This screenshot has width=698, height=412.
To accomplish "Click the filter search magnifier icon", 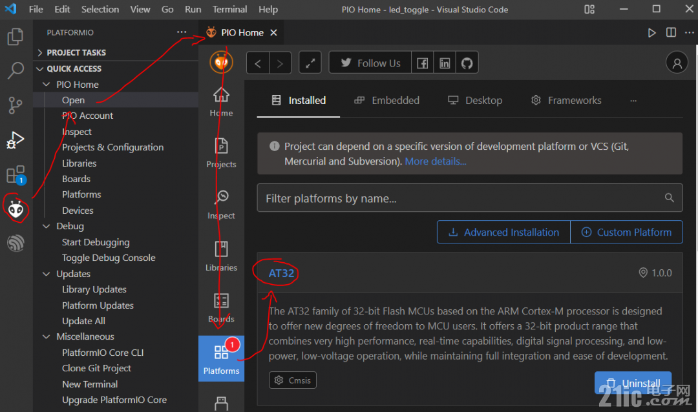I will click(x=669, y=198).
